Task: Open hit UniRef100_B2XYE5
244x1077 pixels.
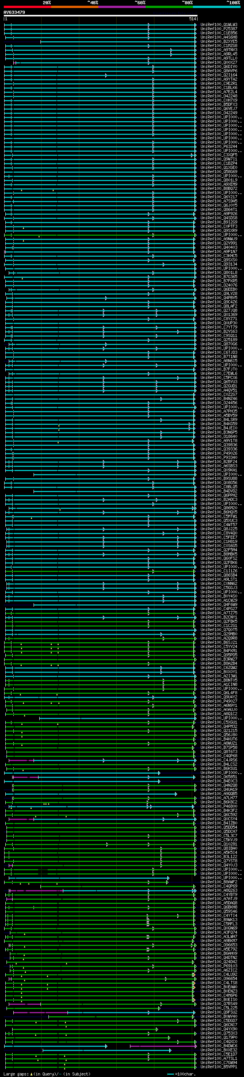Action: click(x=219, y=41)
